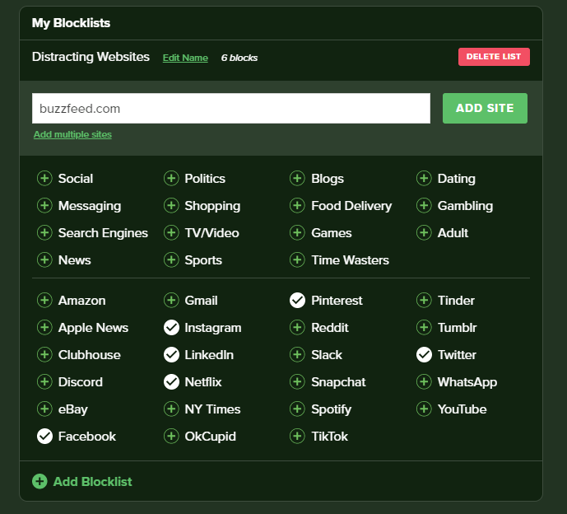Uncheck Netflix from the blocklist
The height and width of the screenshot is (514, 567).
click(x=171, y=382)
